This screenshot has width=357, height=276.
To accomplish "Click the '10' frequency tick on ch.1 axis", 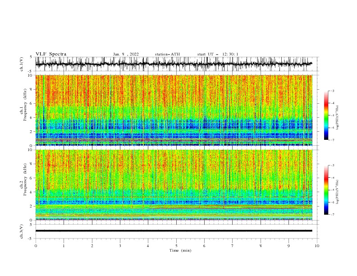I will (31, 75).
